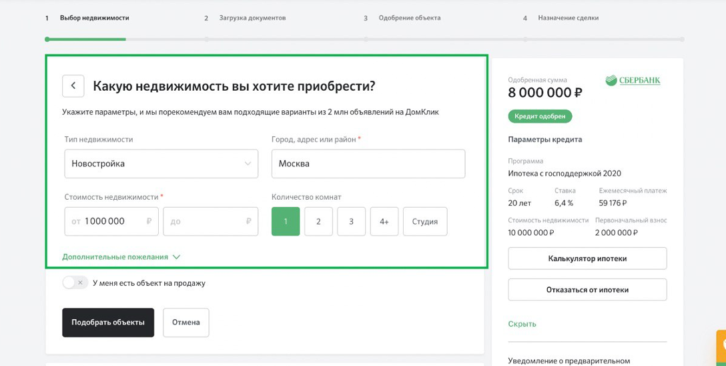Click the Отмена button
This screenshot has width=726, height=366.
[x=186, y=322]
